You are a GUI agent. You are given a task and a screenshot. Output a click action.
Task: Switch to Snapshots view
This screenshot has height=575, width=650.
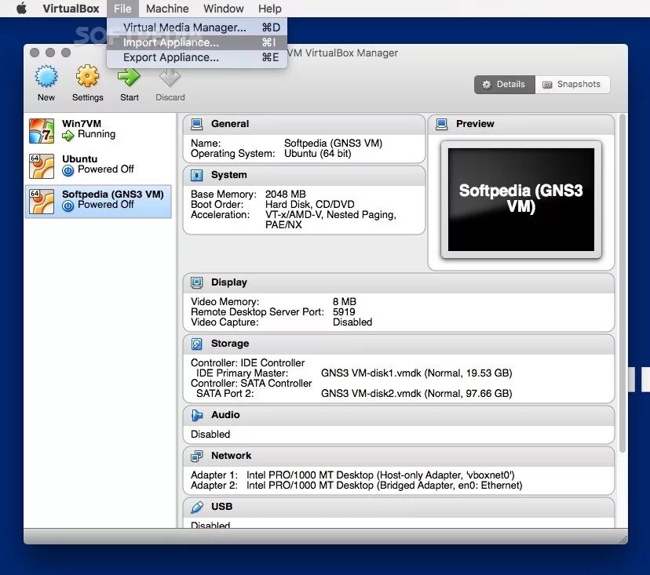[x=572, y=85]
